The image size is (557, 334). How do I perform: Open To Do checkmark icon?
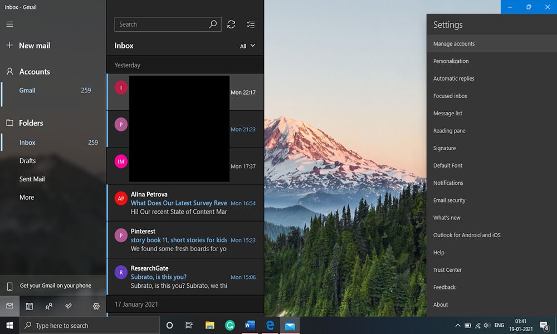click(x=68, y=306)
